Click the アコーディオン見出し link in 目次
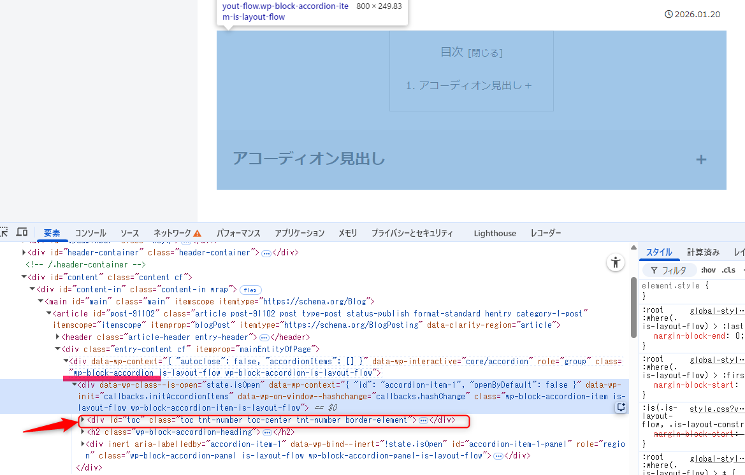Screen dimensions: 745x475 tap(470, 85)
